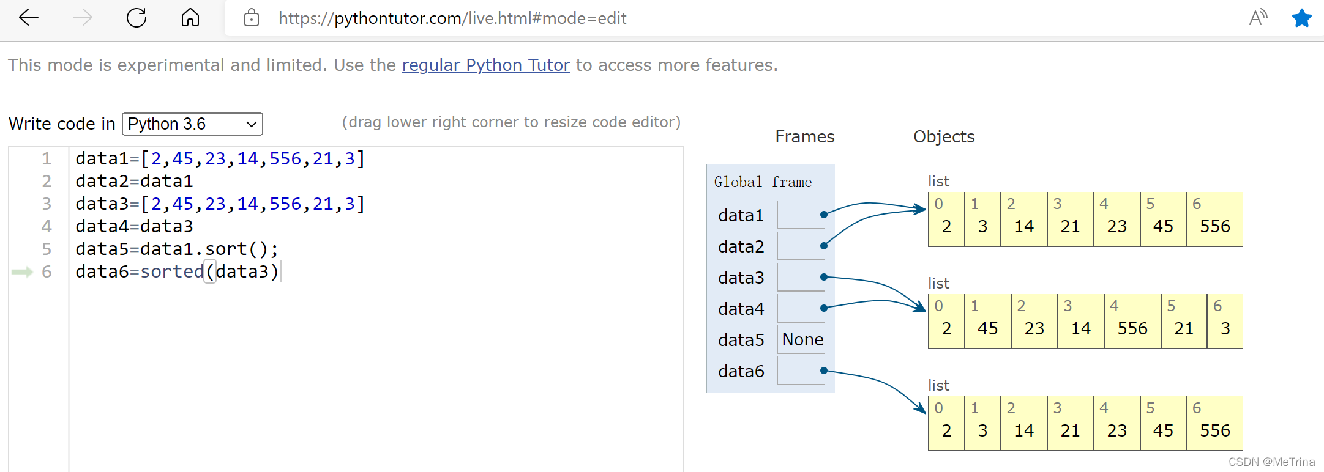The image size is (1324, 472).
Task: Click code line data4=data3
Action: click(x=134, y=227)
